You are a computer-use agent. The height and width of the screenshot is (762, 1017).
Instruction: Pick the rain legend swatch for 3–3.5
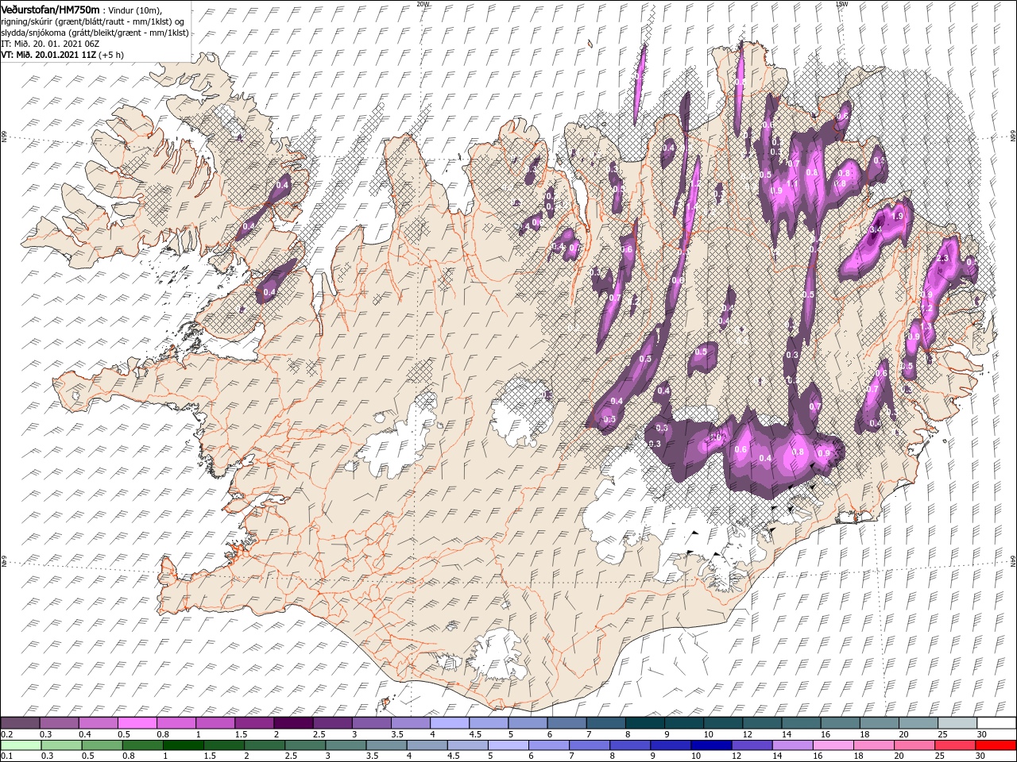pyautogui.click(x=346, y=745)
